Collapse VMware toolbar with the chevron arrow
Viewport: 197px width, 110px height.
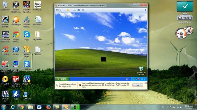(145, 10)
